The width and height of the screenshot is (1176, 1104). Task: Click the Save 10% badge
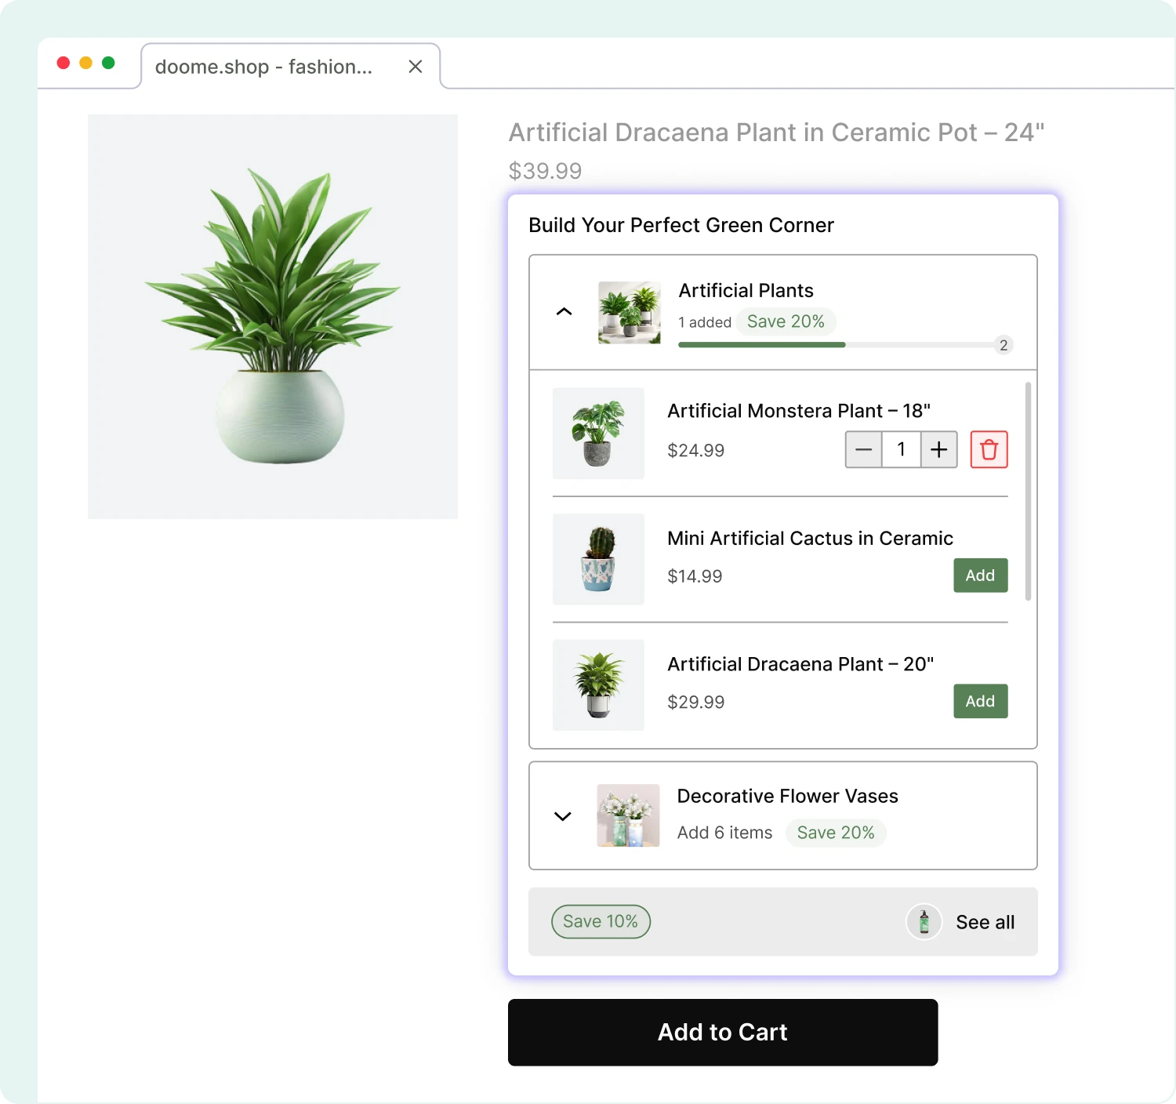point(601,921)
